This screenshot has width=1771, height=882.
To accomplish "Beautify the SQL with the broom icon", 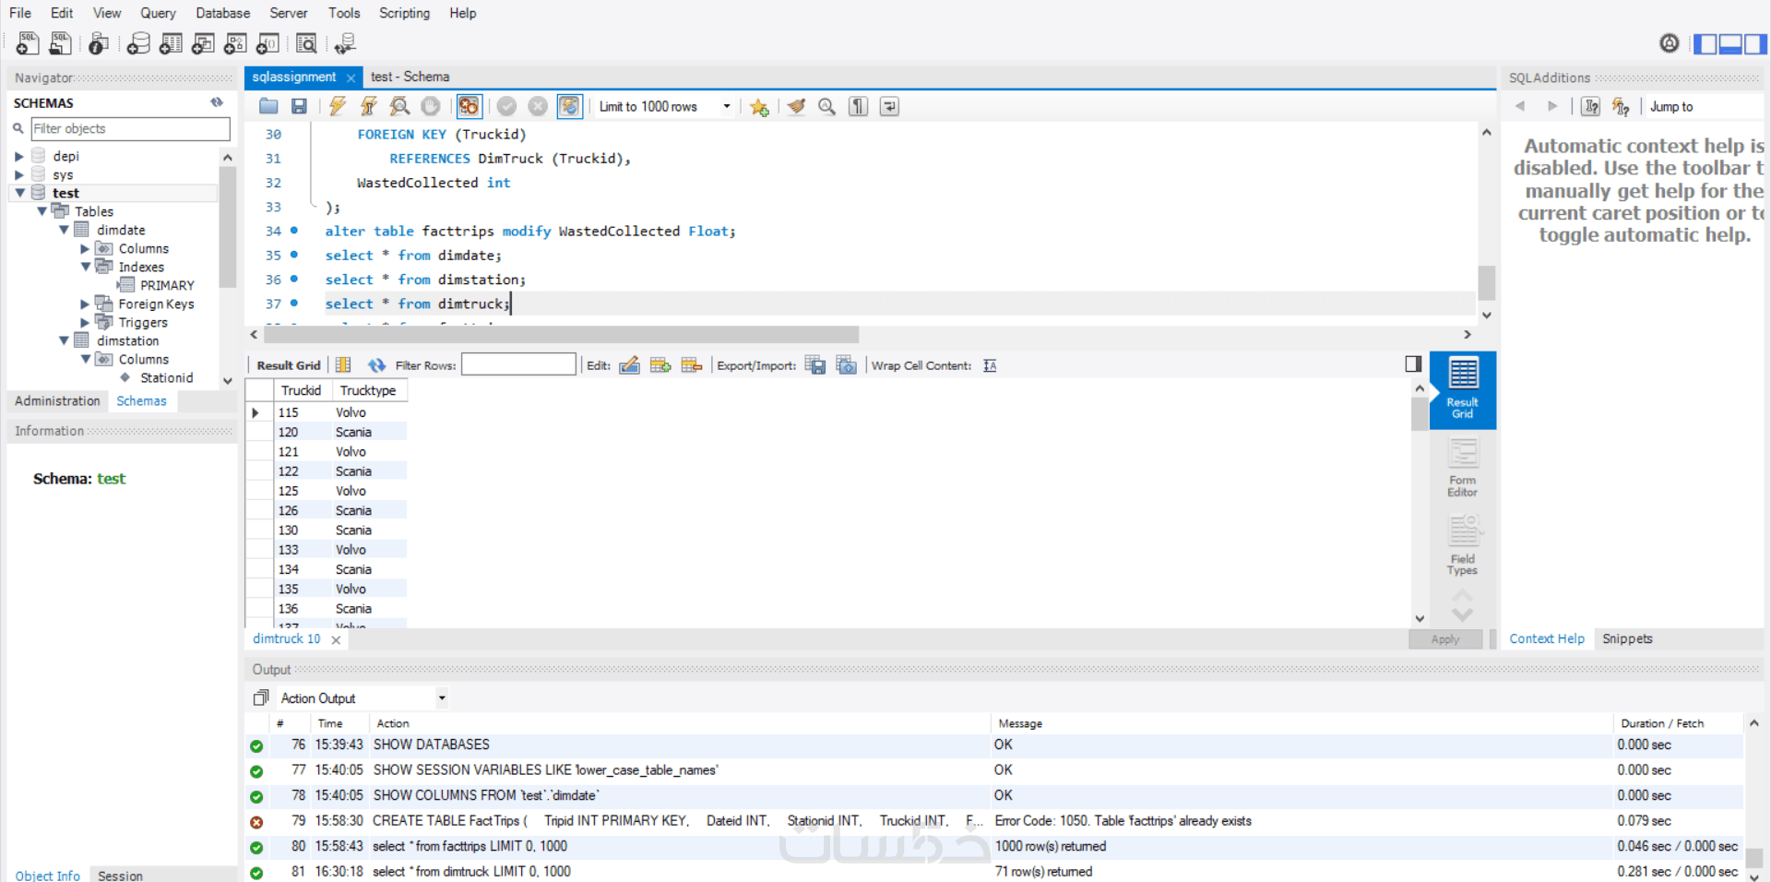I will point(797,106).
